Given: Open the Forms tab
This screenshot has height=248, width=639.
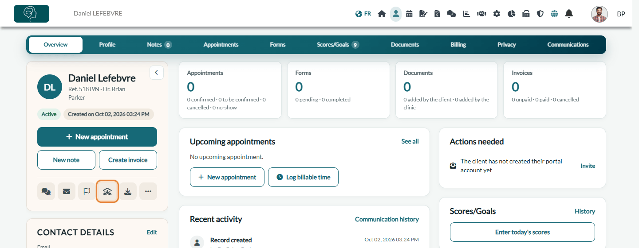Looking at the screenshot, I should point(278,45).
